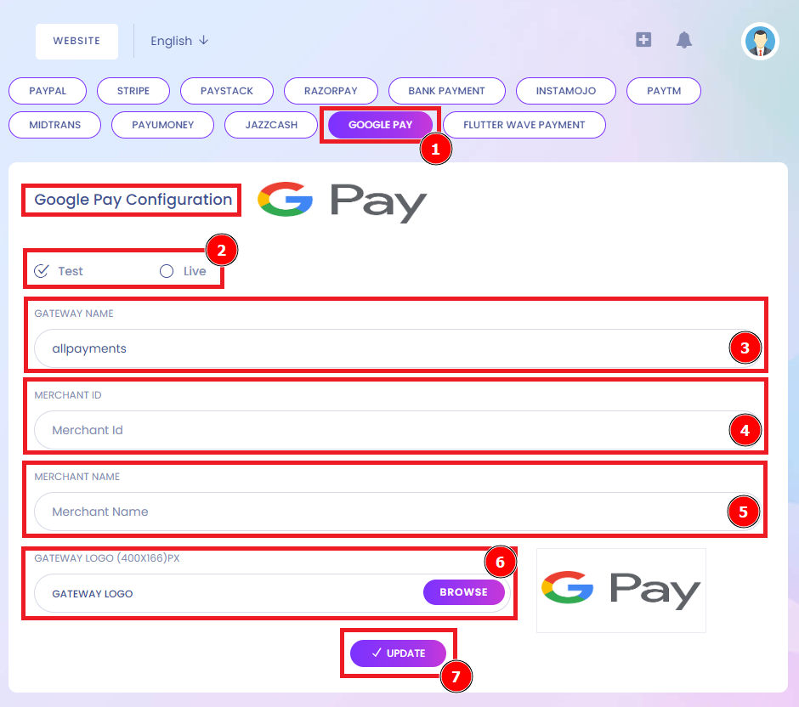The image size is (799, 707).
Task: Select the MIDTRANS gateway tab
Action: (54, 125)
